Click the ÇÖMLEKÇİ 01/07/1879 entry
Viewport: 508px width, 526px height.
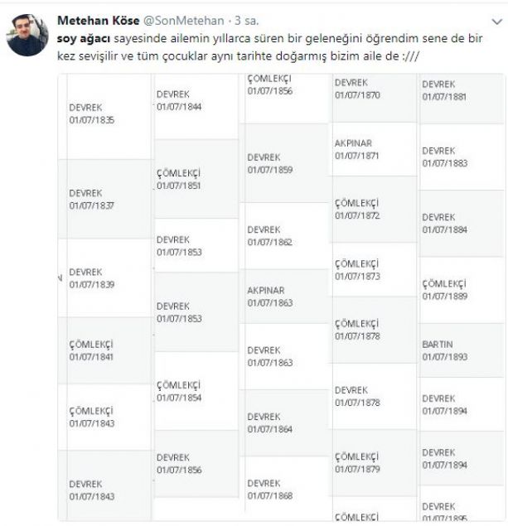pyautogui.click(x=357, y=463)
